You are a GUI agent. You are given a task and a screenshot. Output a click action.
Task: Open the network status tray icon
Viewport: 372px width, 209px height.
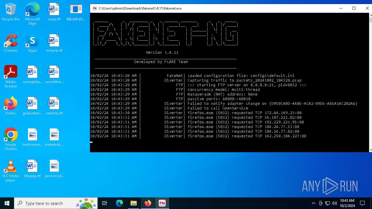point(328,203)
